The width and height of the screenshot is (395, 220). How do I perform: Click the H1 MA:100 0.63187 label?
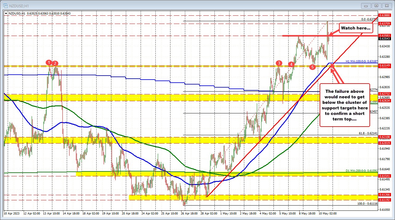click(x=362, y=61)
